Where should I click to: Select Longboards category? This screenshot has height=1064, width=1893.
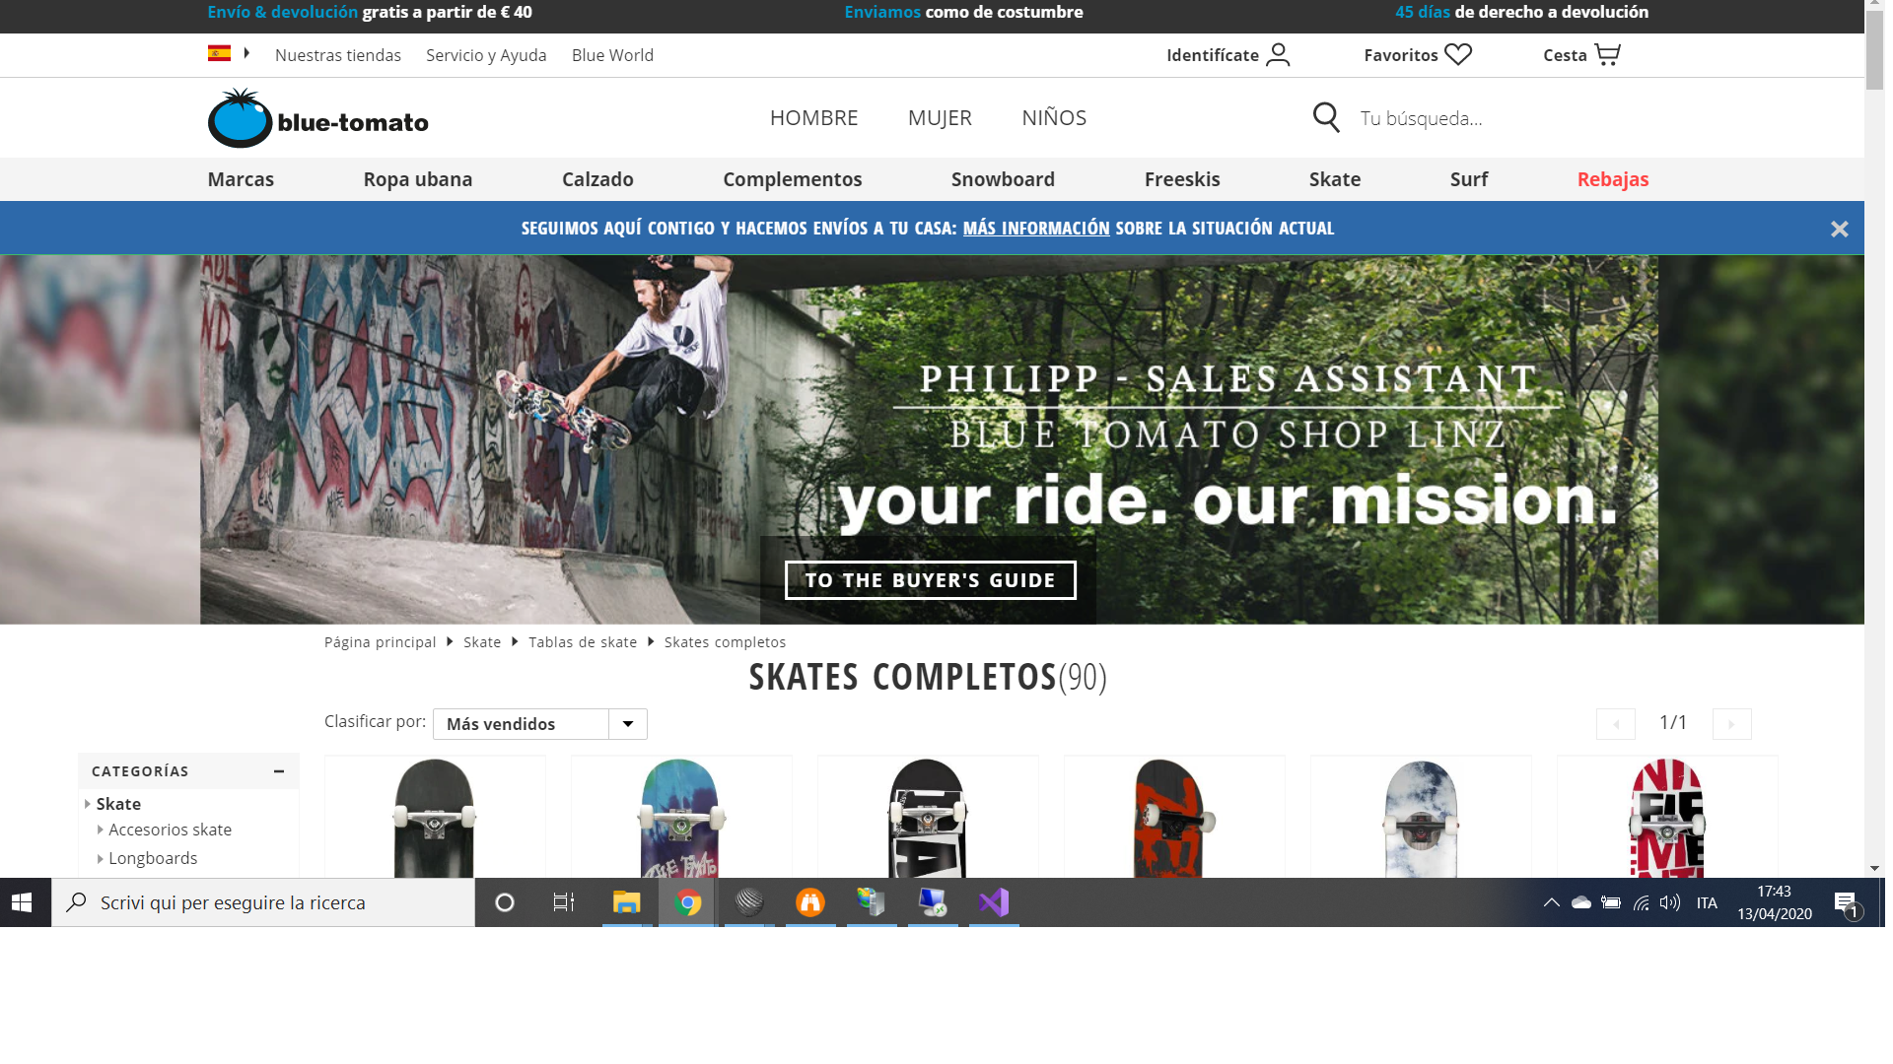coord(153,858)
